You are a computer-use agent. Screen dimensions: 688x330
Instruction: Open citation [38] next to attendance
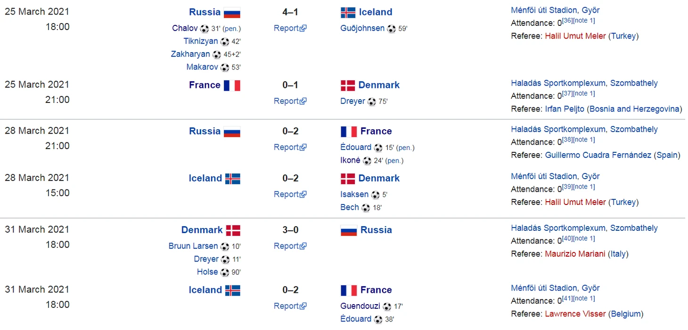[567, 140]
